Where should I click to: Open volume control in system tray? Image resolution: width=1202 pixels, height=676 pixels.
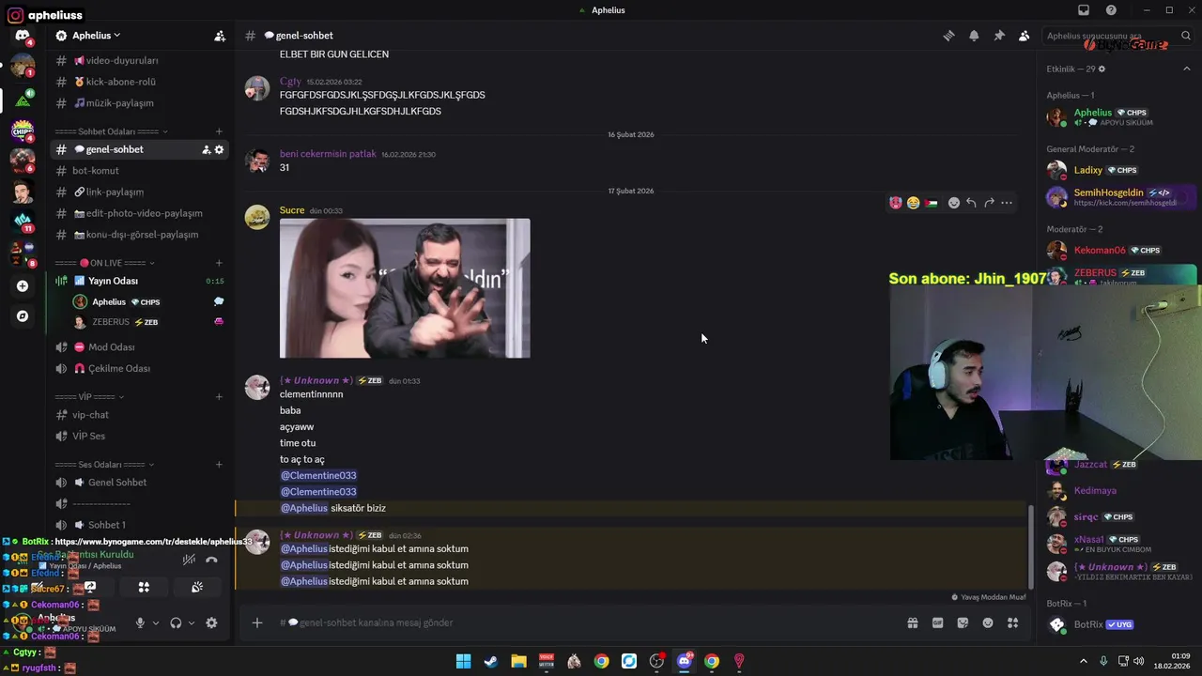point(1137,661)
